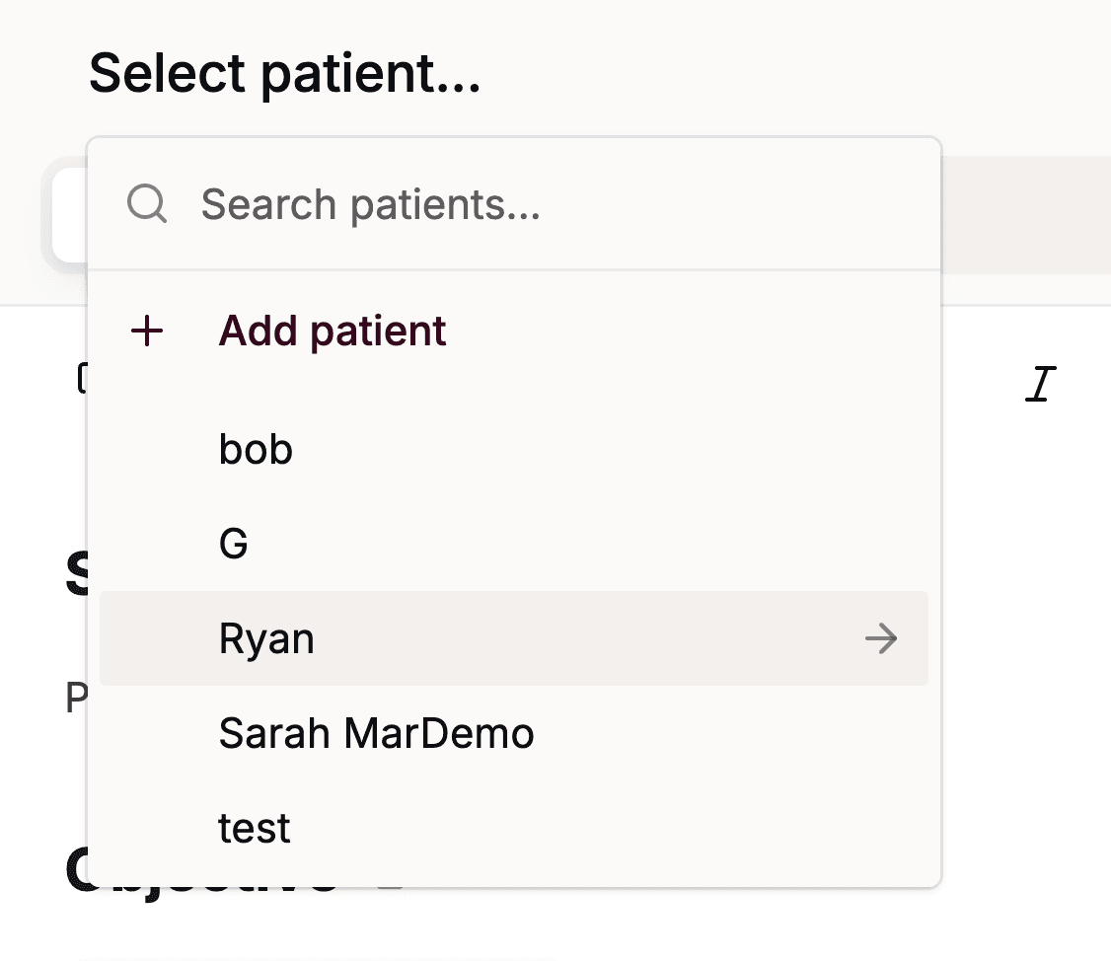Viewport: 1111px width, 961px height.
Task: Click the gray P text below the S heading
Action: (x=75, y=699)
